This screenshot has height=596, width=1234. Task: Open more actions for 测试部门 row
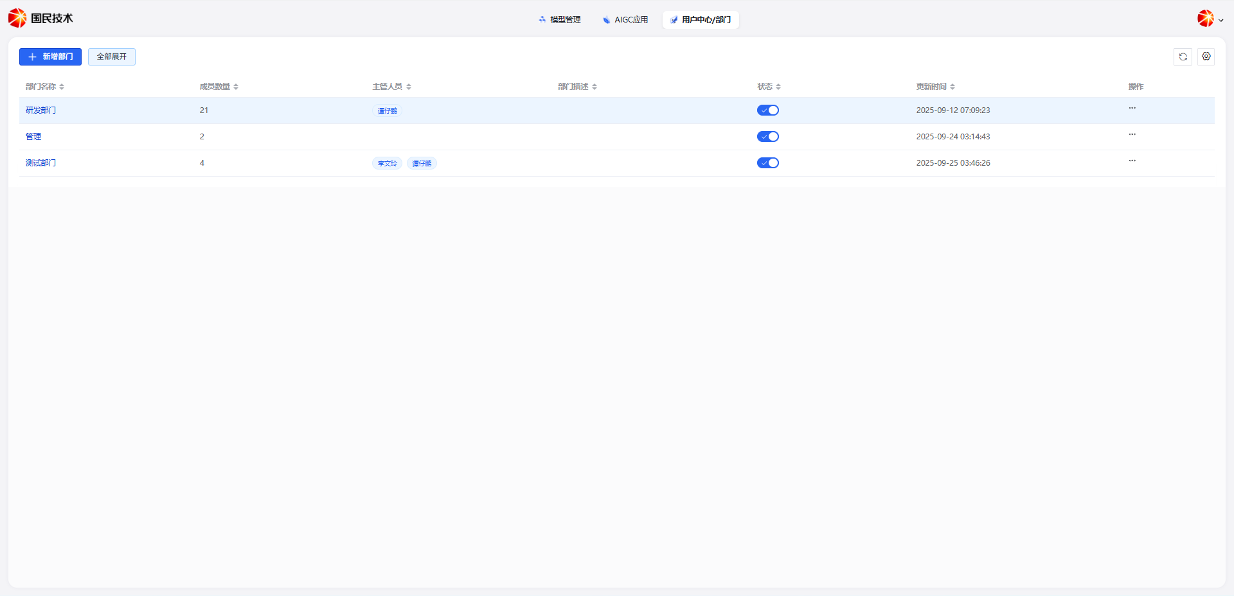[1132, 161]
